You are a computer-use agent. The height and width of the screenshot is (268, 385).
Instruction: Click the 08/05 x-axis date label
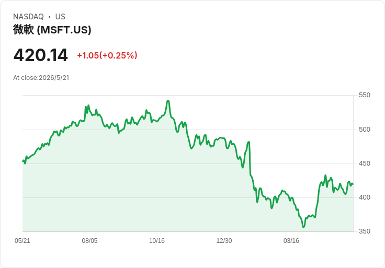click(89, 241)
